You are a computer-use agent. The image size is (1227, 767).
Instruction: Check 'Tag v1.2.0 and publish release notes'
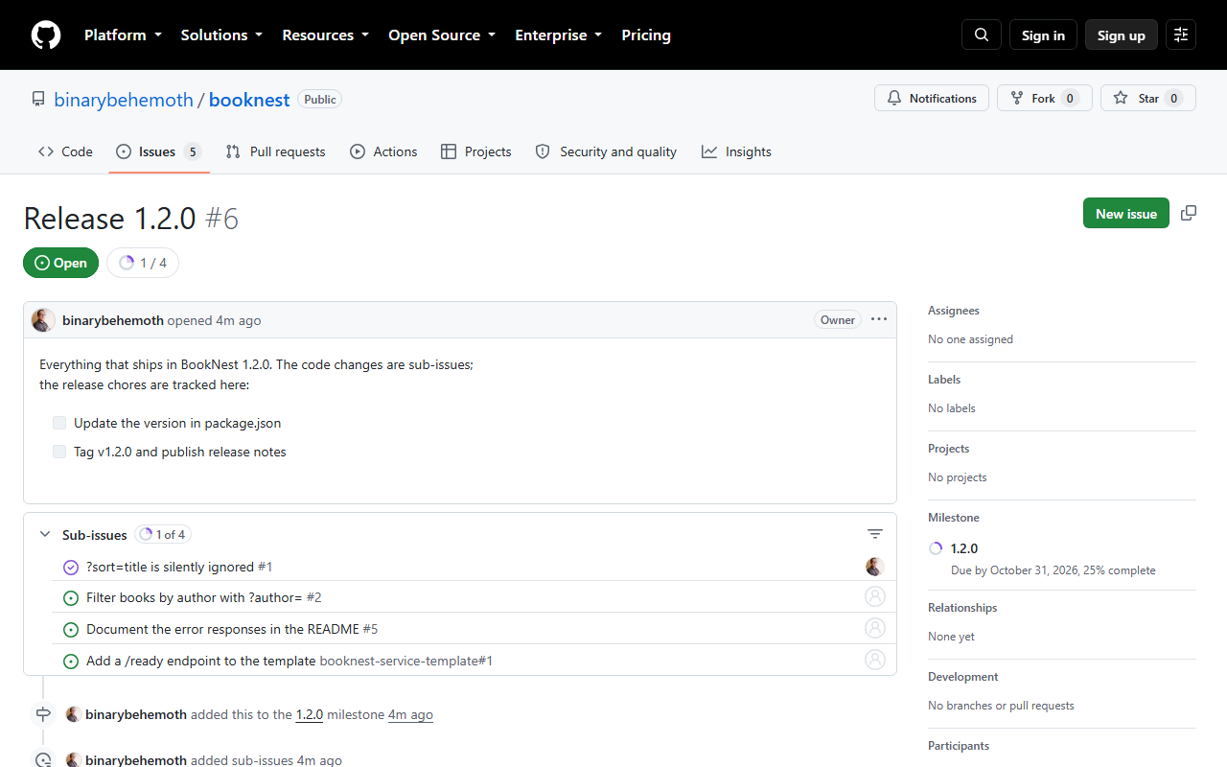[59, 452]
